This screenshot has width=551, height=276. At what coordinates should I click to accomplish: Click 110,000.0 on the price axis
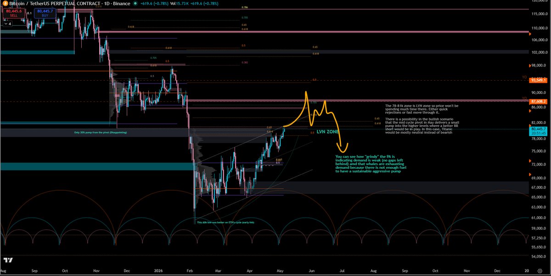pos(540,28)
